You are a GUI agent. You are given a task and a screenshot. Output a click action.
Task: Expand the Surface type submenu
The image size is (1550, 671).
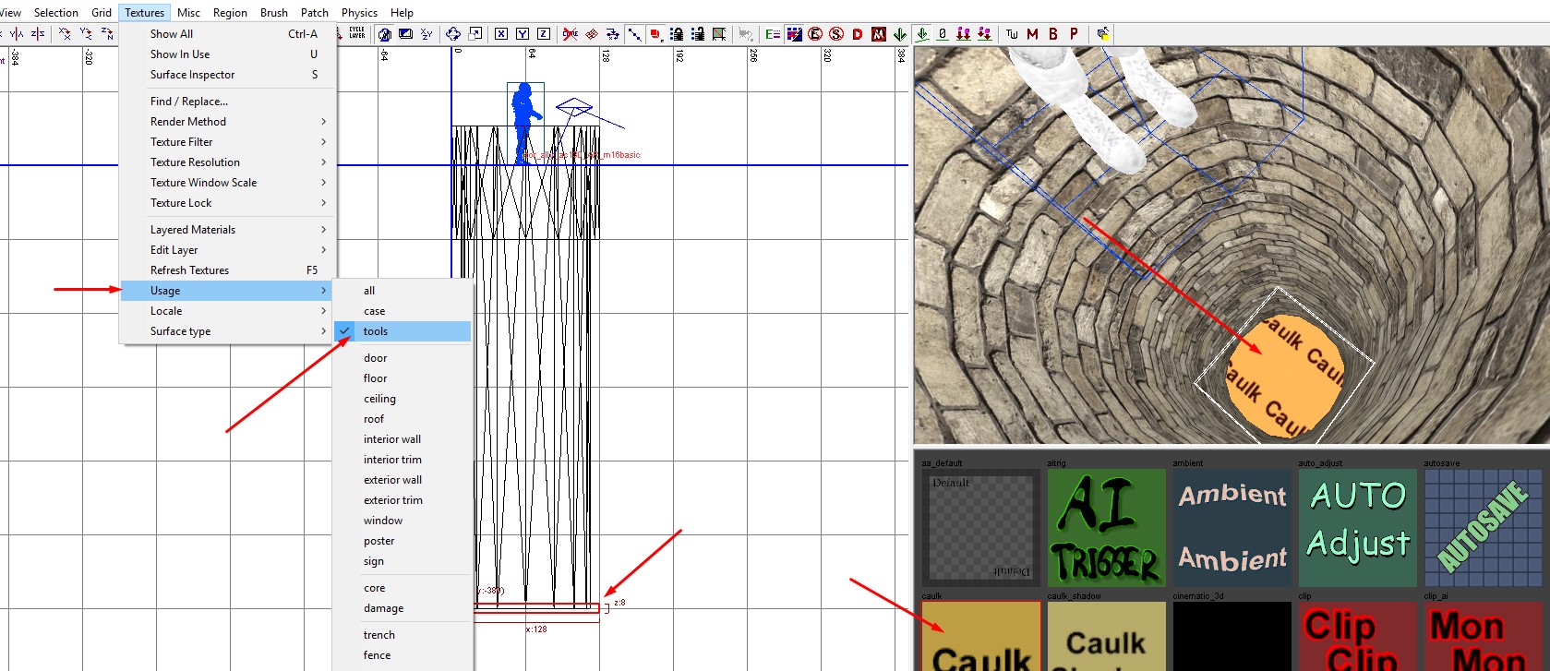(x=228, y=331)
